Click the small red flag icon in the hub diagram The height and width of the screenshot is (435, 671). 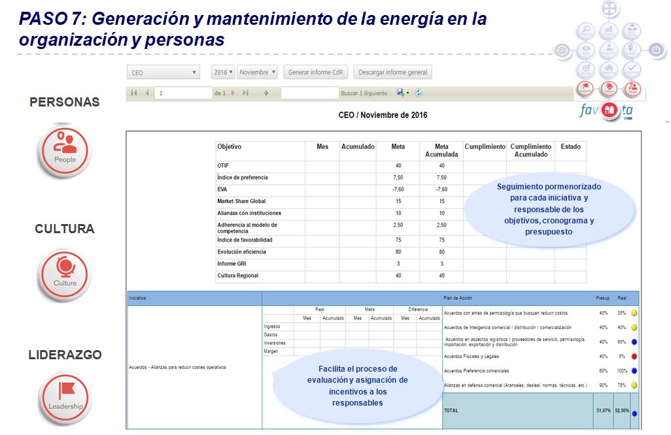586,88
